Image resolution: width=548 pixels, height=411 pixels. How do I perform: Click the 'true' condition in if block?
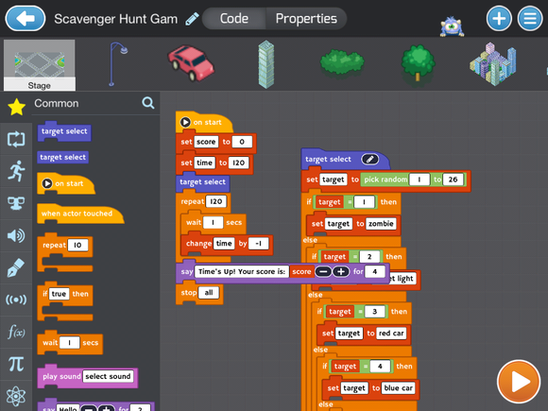click(x=59, y=294)
